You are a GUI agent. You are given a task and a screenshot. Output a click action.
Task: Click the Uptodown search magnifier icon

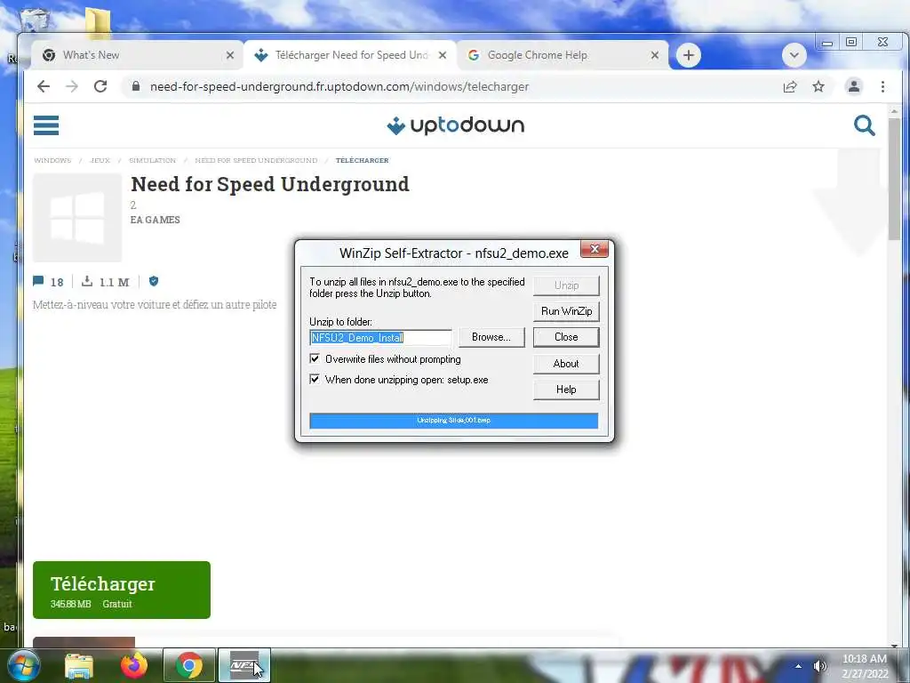point(864,125)
